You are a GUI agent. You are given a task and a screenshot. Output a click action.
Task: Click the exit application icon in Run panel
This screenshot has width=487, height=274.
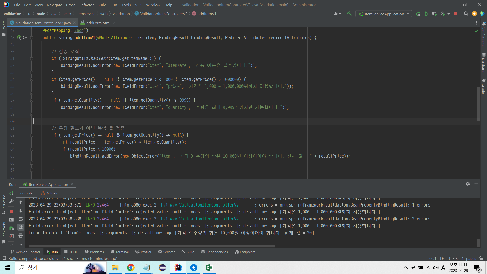[11, 236]
